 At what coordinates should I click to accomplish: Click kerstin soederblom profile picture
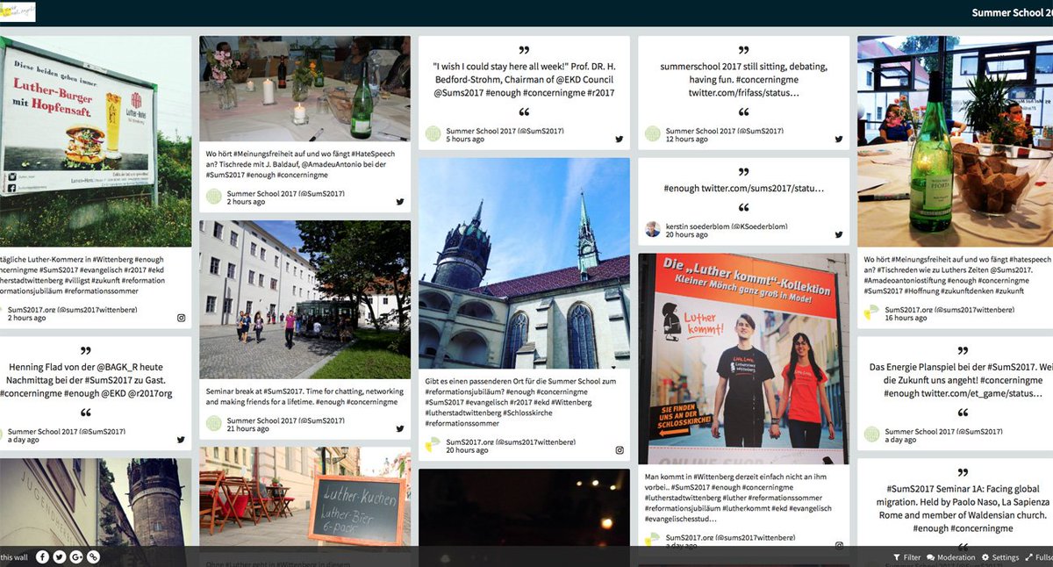click(x=653, y=229)
